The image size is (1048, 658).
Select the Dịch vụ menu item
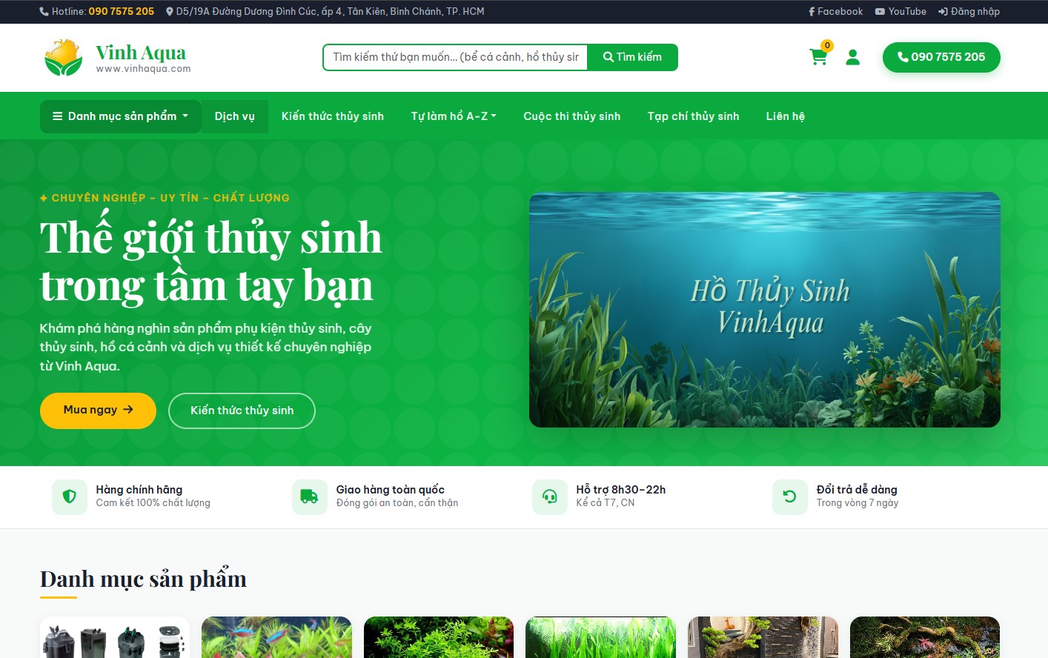234,116
